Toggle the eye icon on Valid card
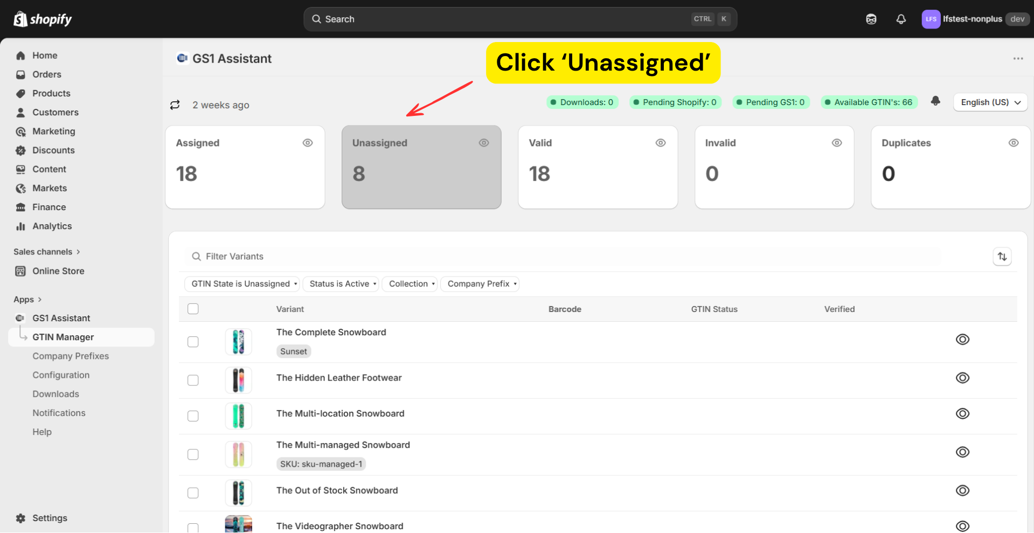This screenshot has height=533, width=1034. pyautogui.click(x=661, y=143)
